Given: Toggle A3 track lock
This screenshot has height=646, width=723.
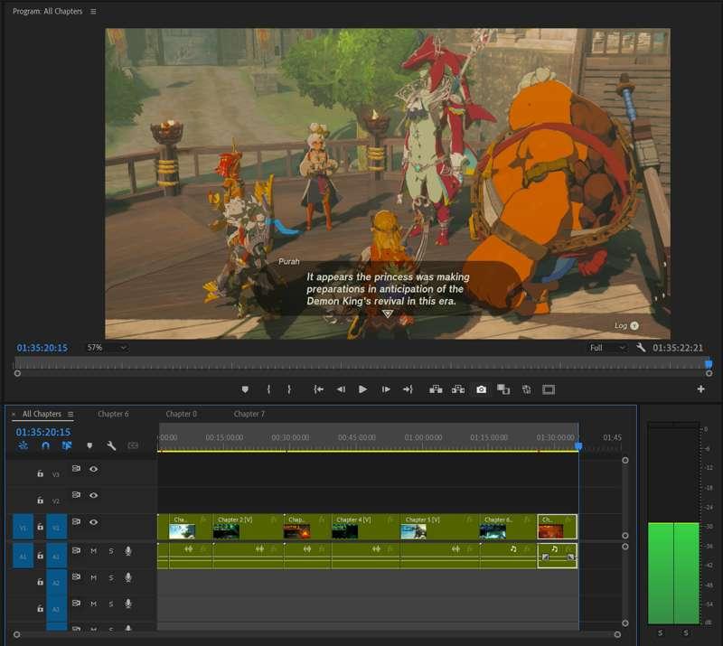Looking at the screenshot, I should [x=41, y=609].
